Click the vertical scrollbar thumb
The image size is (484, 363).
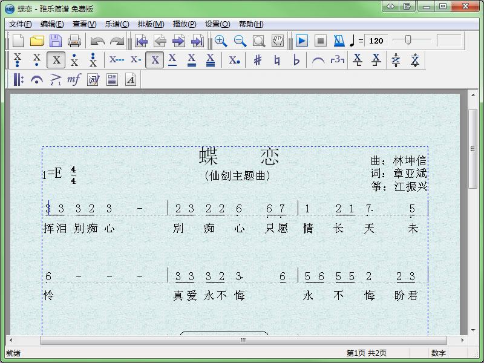[473, 149]
